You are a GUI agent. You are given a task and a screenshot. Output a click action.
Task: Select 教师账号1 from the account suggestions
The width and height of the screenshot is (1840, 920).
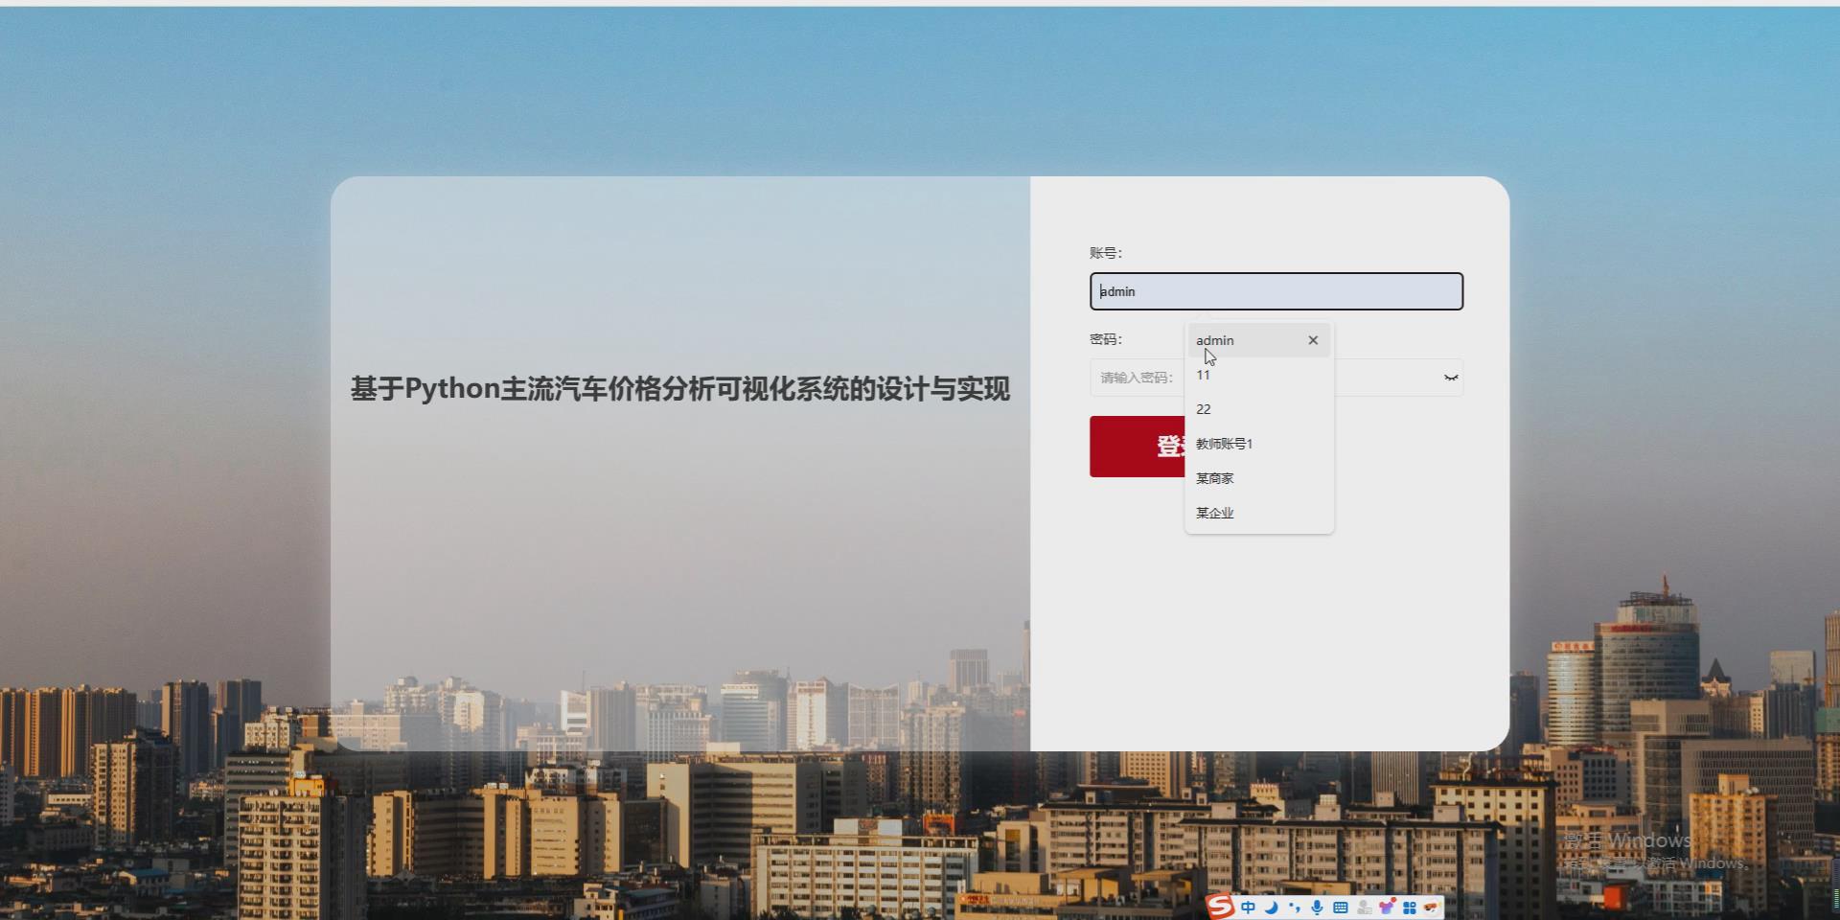click(x=1225, y=443)
